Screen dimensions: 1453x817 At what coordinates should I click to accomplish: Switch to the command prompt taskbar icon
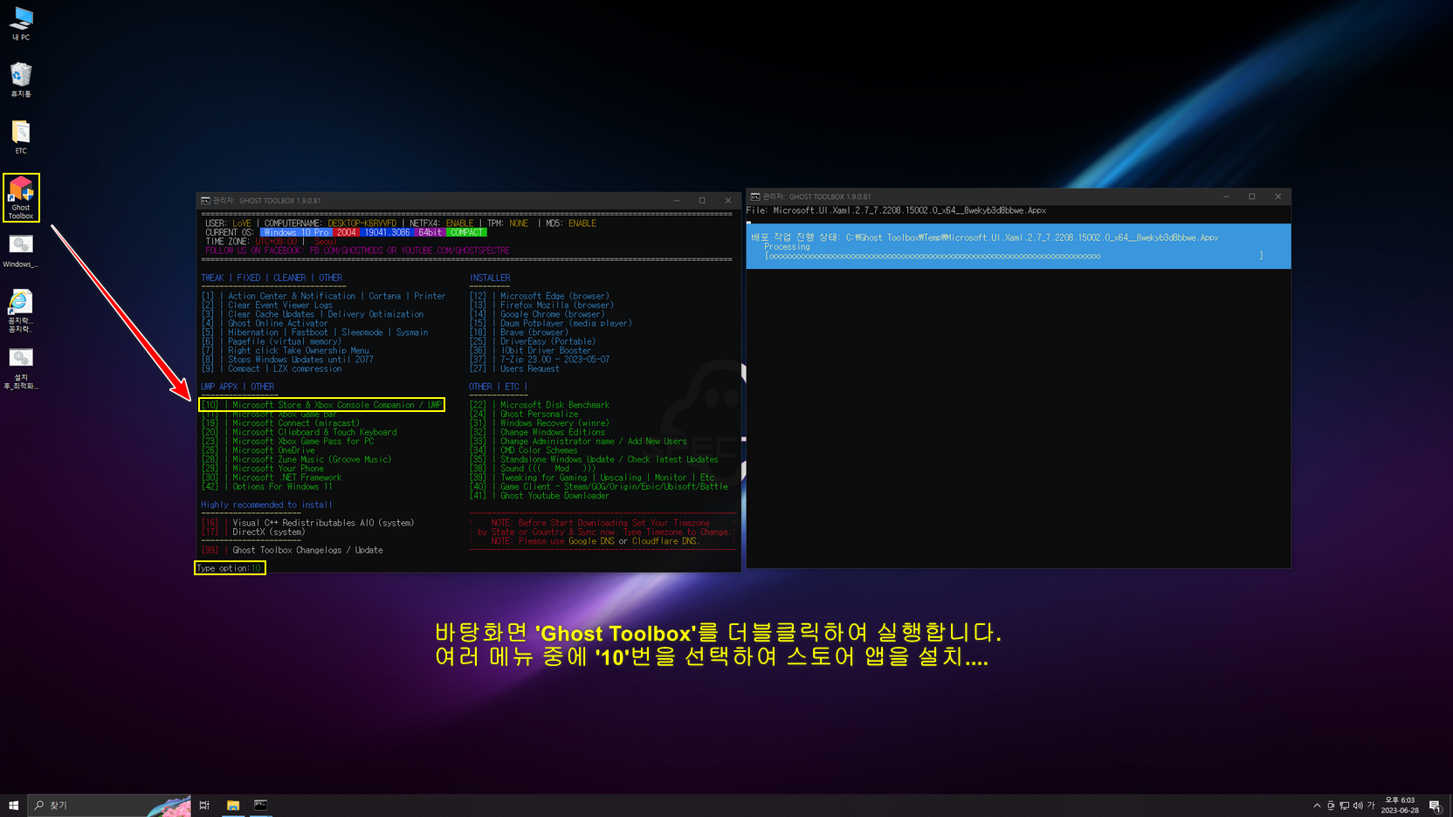(260, 805)
